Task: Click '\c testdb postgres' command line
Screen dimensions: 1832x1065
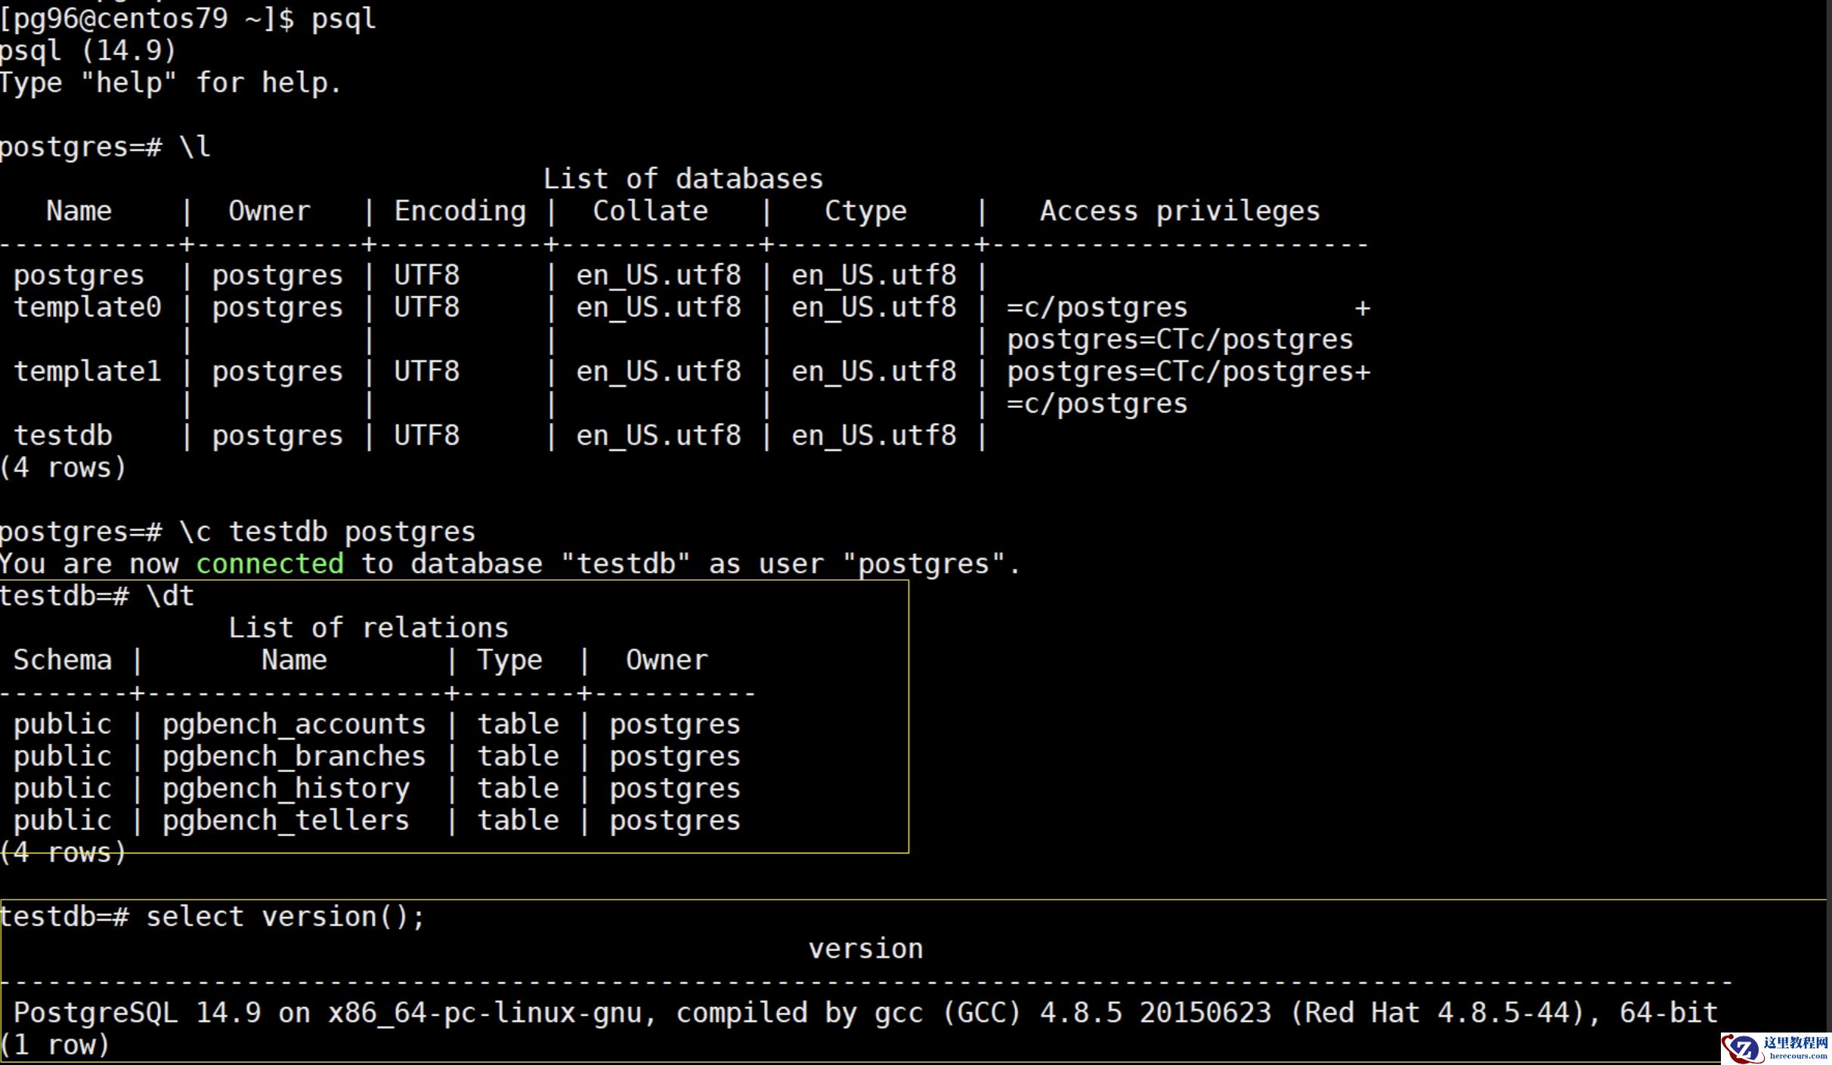Action: pyautogui.click(x=327, y=532)
